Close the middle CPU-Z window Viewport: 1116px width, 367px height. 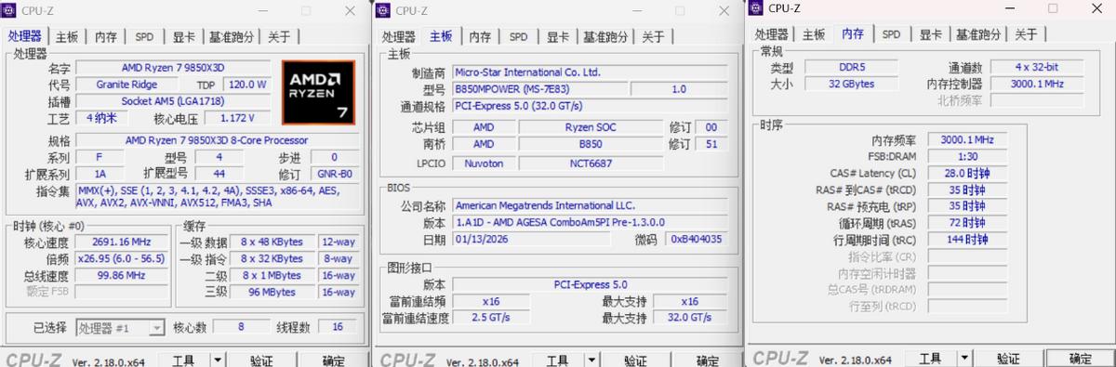click(x=724, y=11)
